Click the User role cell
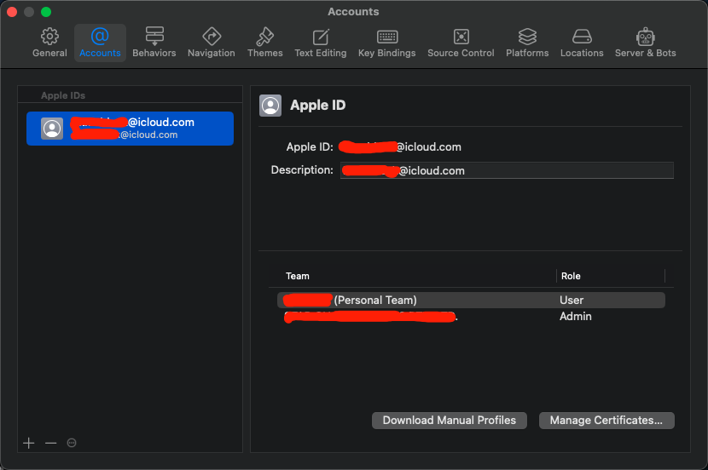The height and width of the screenshot is (470, 708). click(572, 300)
